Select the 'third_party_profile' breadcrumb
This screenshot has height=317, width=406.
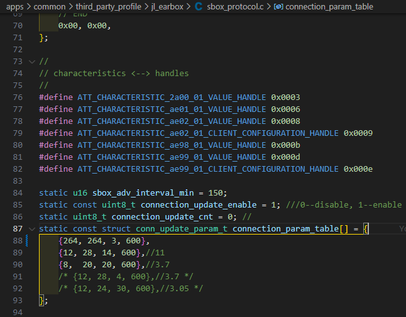click(109, 6)
